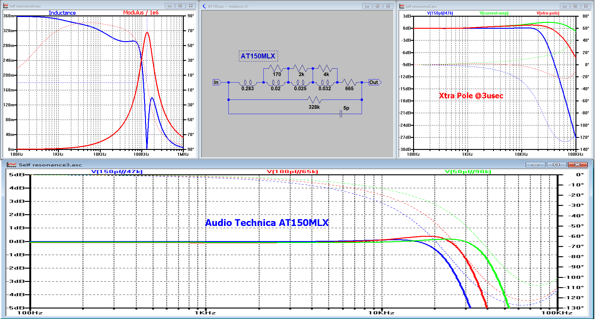Click the 3dB axis label in top-right plot
Screen dimensions: 595x319
pos(407,16)
